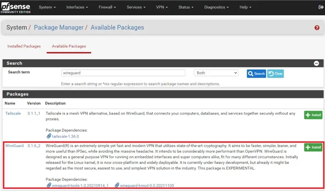Open the Help menu
Screen dimensions: 325x191
(245, 7)
